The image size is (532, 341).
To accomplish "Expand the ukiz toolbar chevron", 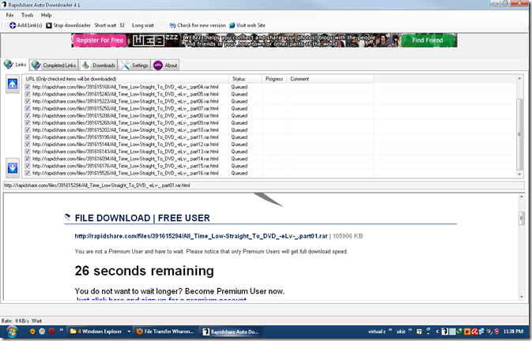I will point(409,330).
